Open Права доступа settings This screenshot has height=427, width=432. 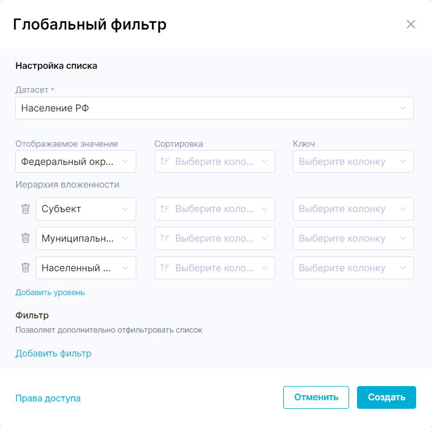pos(48,398)
